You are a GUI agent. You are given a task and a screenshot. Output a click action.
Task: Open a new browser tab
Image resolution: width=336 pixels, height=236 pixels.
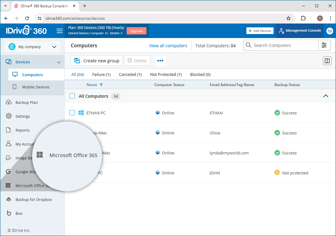[x=85, y=6]
